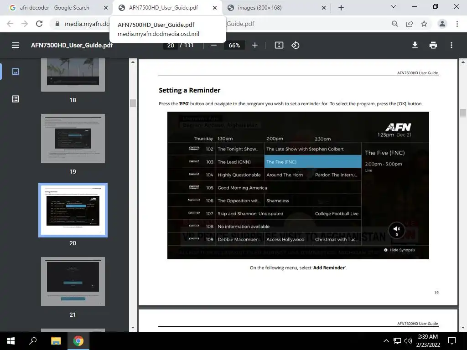Open Windows taskbar search
The image size is (467, 350).
pos(33,341)
